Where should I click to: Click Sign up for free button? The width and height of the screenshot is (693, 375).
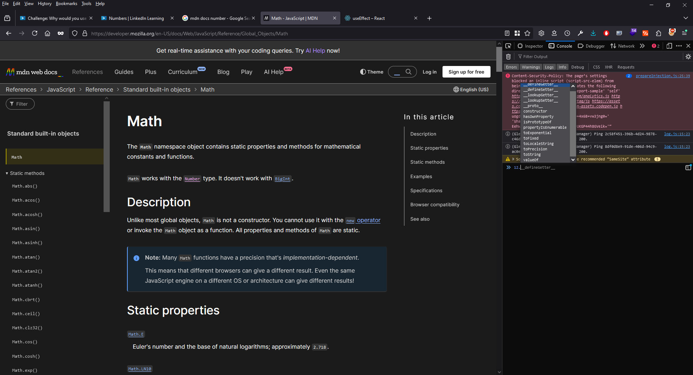click(466, 72)
